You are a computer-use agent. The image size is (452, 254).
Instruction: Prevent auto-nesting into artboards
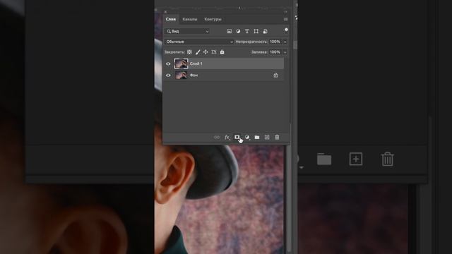pyautogui.click(x=213, y=52)
